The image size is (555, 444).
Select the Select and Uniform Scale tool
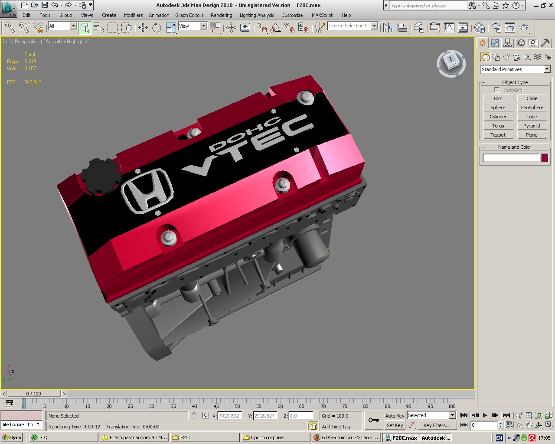pyautogui.click(x=171, y=28)
